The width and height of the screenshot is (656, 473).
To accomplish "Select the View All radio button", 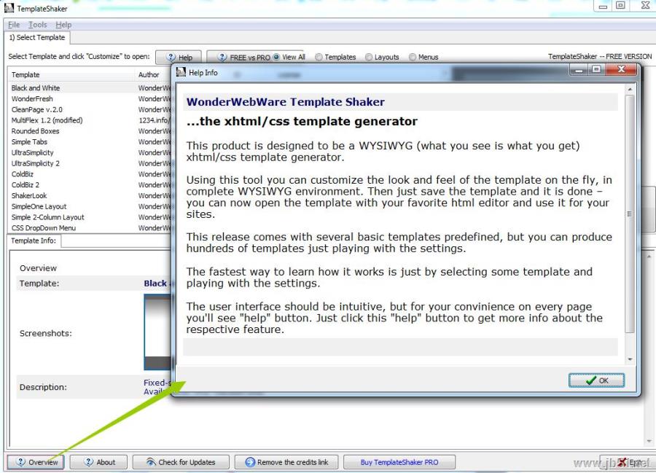I will click(289, 57).
